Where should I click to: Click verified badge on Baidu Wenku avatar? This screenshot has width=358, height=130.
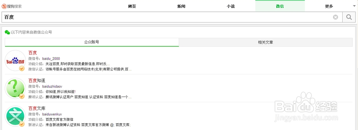point(22,124)
